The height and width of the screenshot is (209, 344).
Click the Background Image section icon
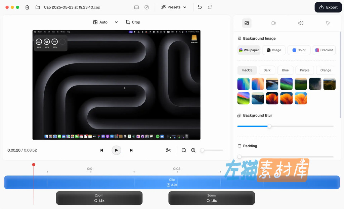(x=239, y=39)
